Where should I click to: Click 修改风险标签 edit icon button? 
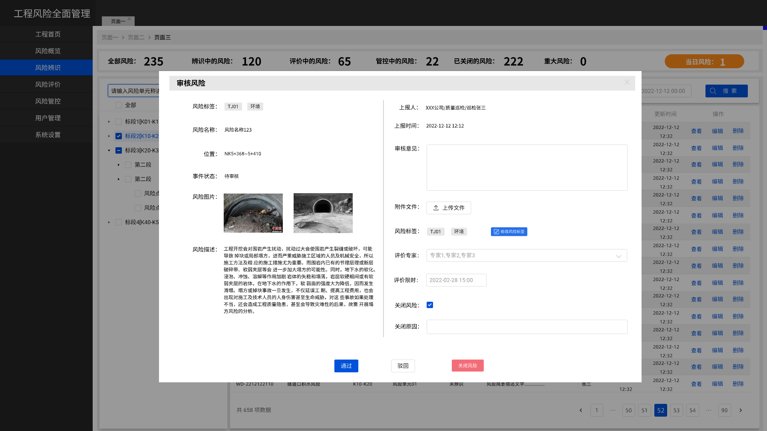[x=509, y=232]
